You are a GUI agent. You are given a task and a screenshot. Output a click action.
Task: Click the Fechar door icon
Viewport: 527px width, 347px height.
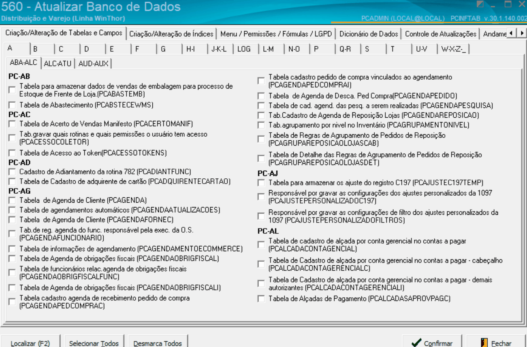coord(484,343)
